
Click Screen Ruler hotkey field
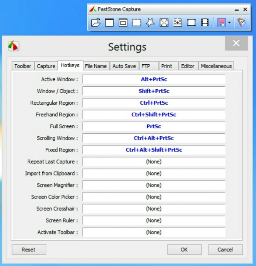[154, 220]
